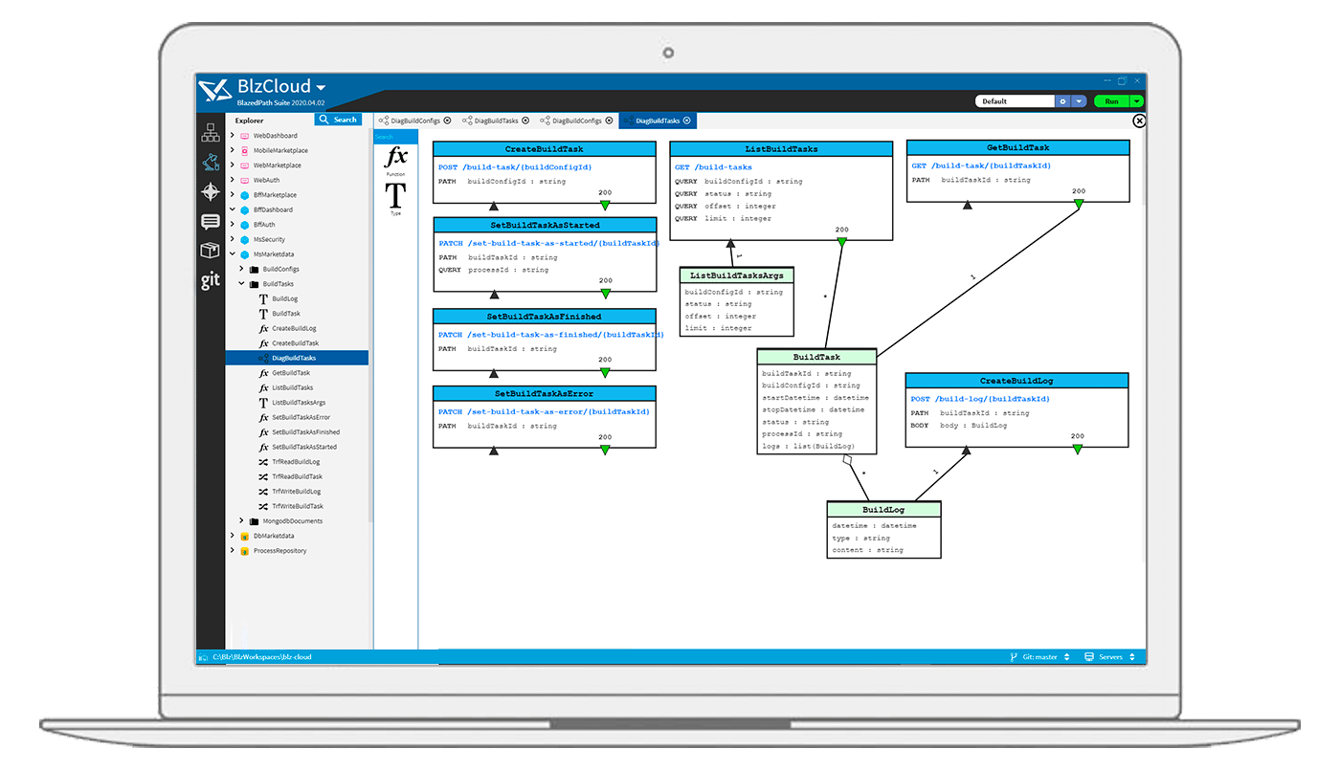Screen dimensions: 1340x771
Task: Select TrfWriteBuildTask in the explorer tree
Action: click(298, 507)
